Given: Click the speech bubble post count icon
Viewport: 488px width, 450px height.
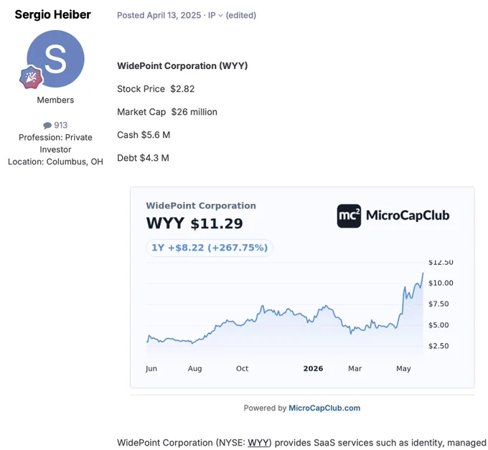Looking at the screenshot, I should (47, 126).
